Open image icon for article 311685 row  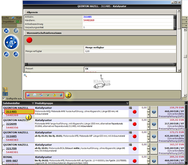click(x=131, y=132)
